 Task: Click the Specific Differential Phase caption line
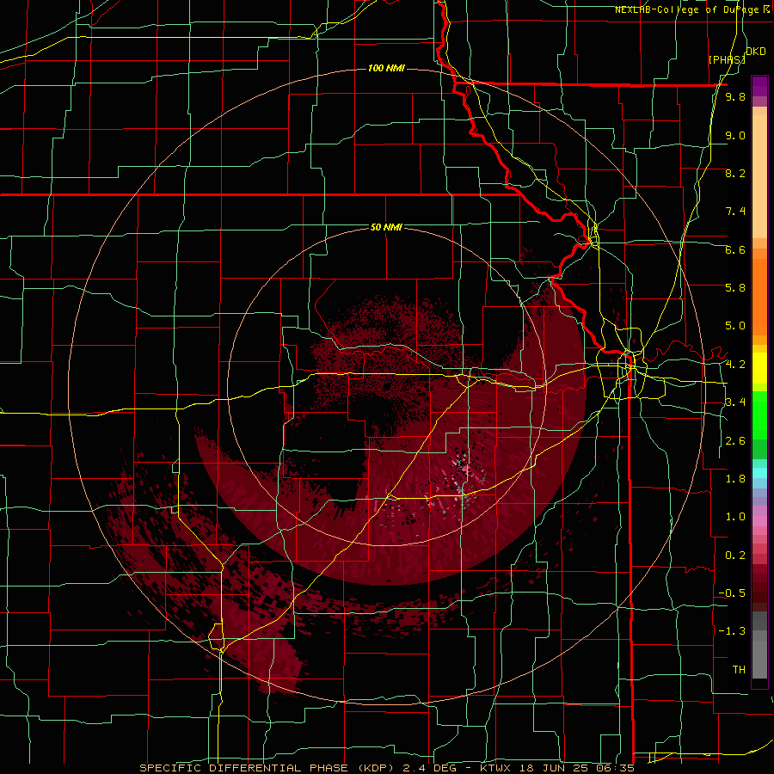tap(386, 768)
